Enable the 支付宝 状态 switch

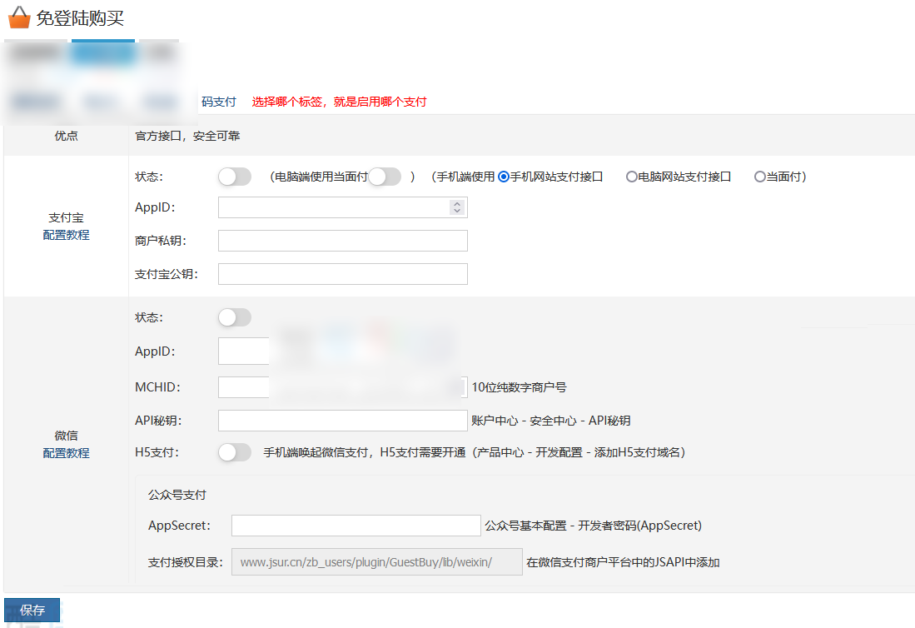coord(234,176)
